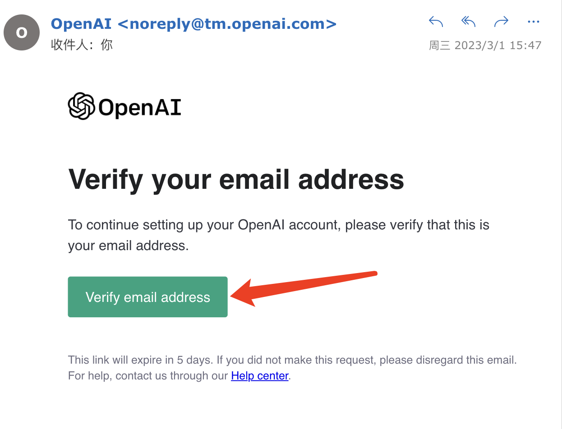Viewport: 562px width, 429px height.
Task: Click the sender name OpenAI in the header
Action: click(x=81, y=23)
